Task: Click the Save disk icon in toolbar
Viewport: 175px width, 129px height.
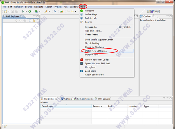Action: point(12,11)
